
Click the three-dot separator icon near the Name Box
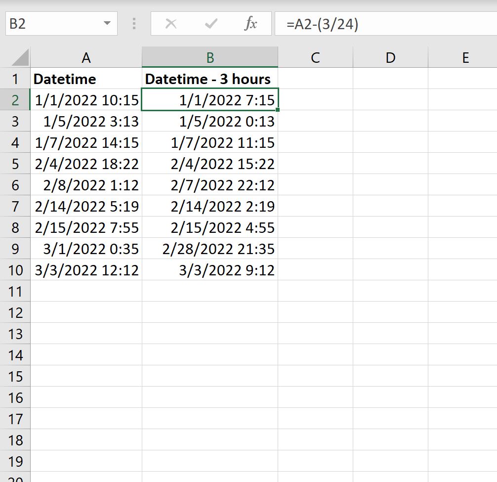point(134,23)
